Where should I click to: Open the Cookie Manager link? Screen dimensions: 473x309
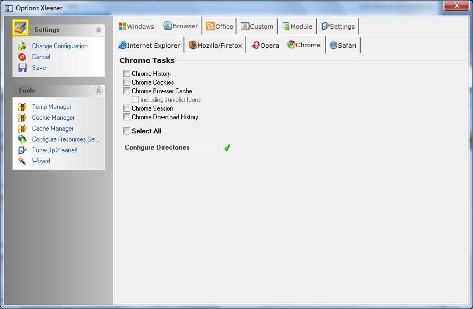(x=53, y=118)
